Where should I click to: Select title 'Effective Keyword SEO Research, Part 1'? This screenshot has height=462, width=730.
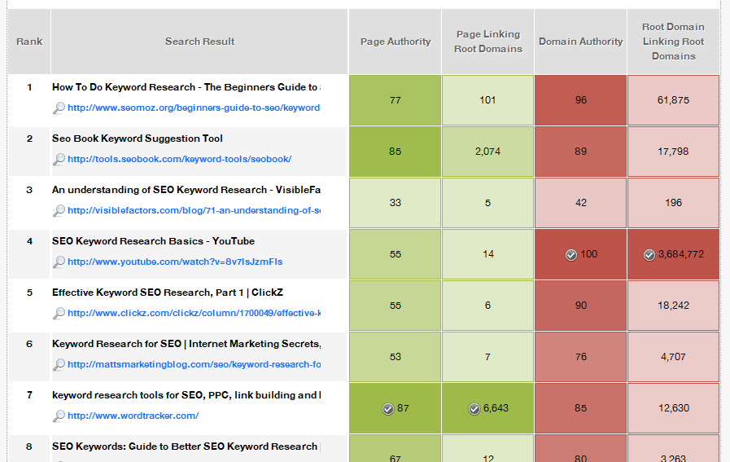tap(168, 293)
